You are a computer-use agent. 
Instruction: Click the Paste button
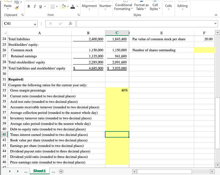point(8,6)
